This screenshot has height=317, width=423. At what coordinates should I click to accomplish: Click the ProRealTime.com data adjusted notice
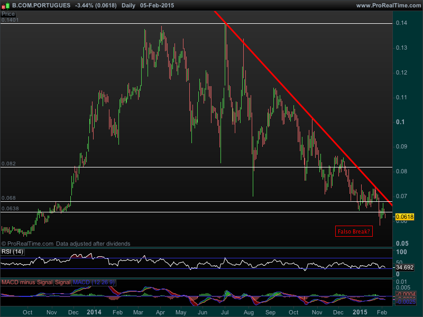(66, 244)
